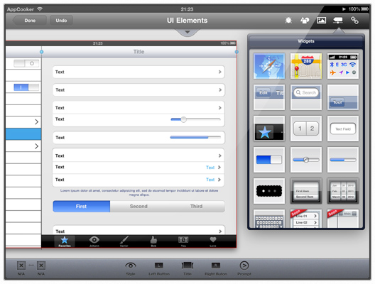Add the Safari web view widget
The image size is (375, 284).
[x=269, y=66]
